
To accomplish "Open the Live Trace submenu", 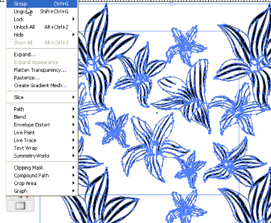I will [x=42, y=141].
